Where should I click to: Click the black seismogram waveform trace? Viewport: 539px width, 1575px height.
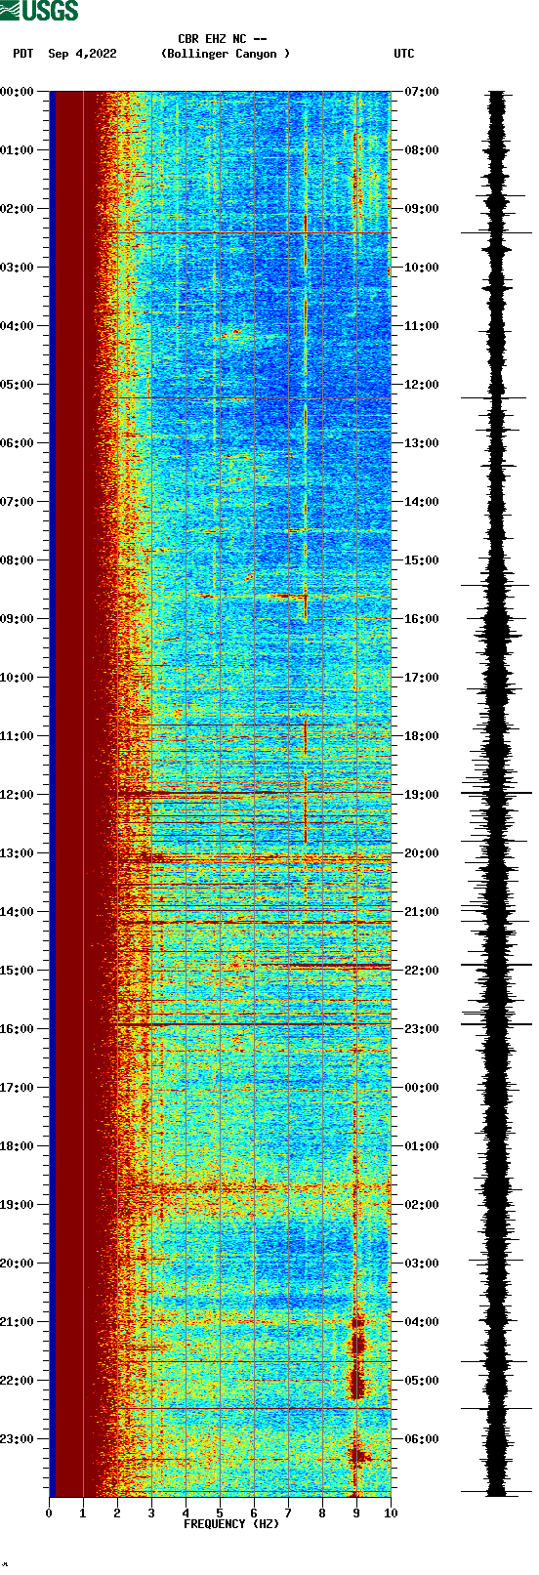[496, 794]
